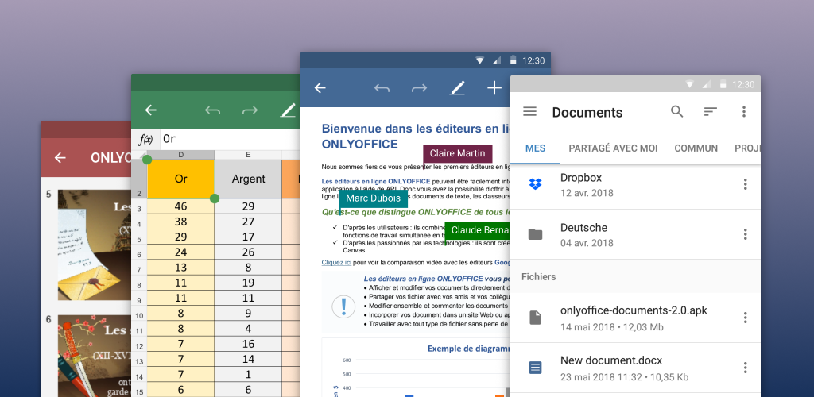814x397 pixels.
Task: Select column E header
Action: coord(248,155)
